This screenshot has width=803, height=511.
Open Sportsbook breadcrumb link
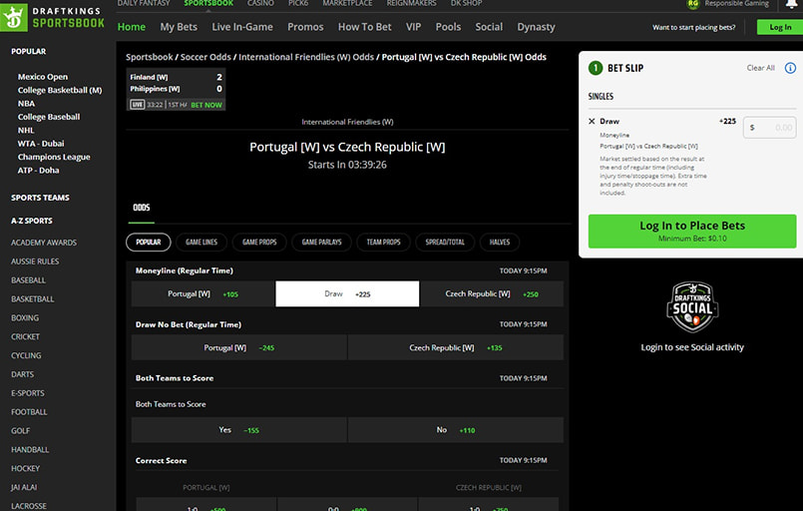click(x=150, y=57)
